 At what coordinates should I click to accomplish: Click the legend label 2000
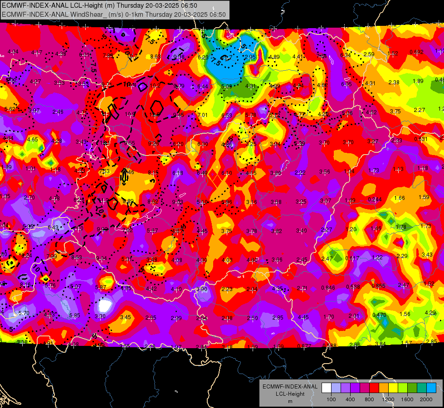426,399
